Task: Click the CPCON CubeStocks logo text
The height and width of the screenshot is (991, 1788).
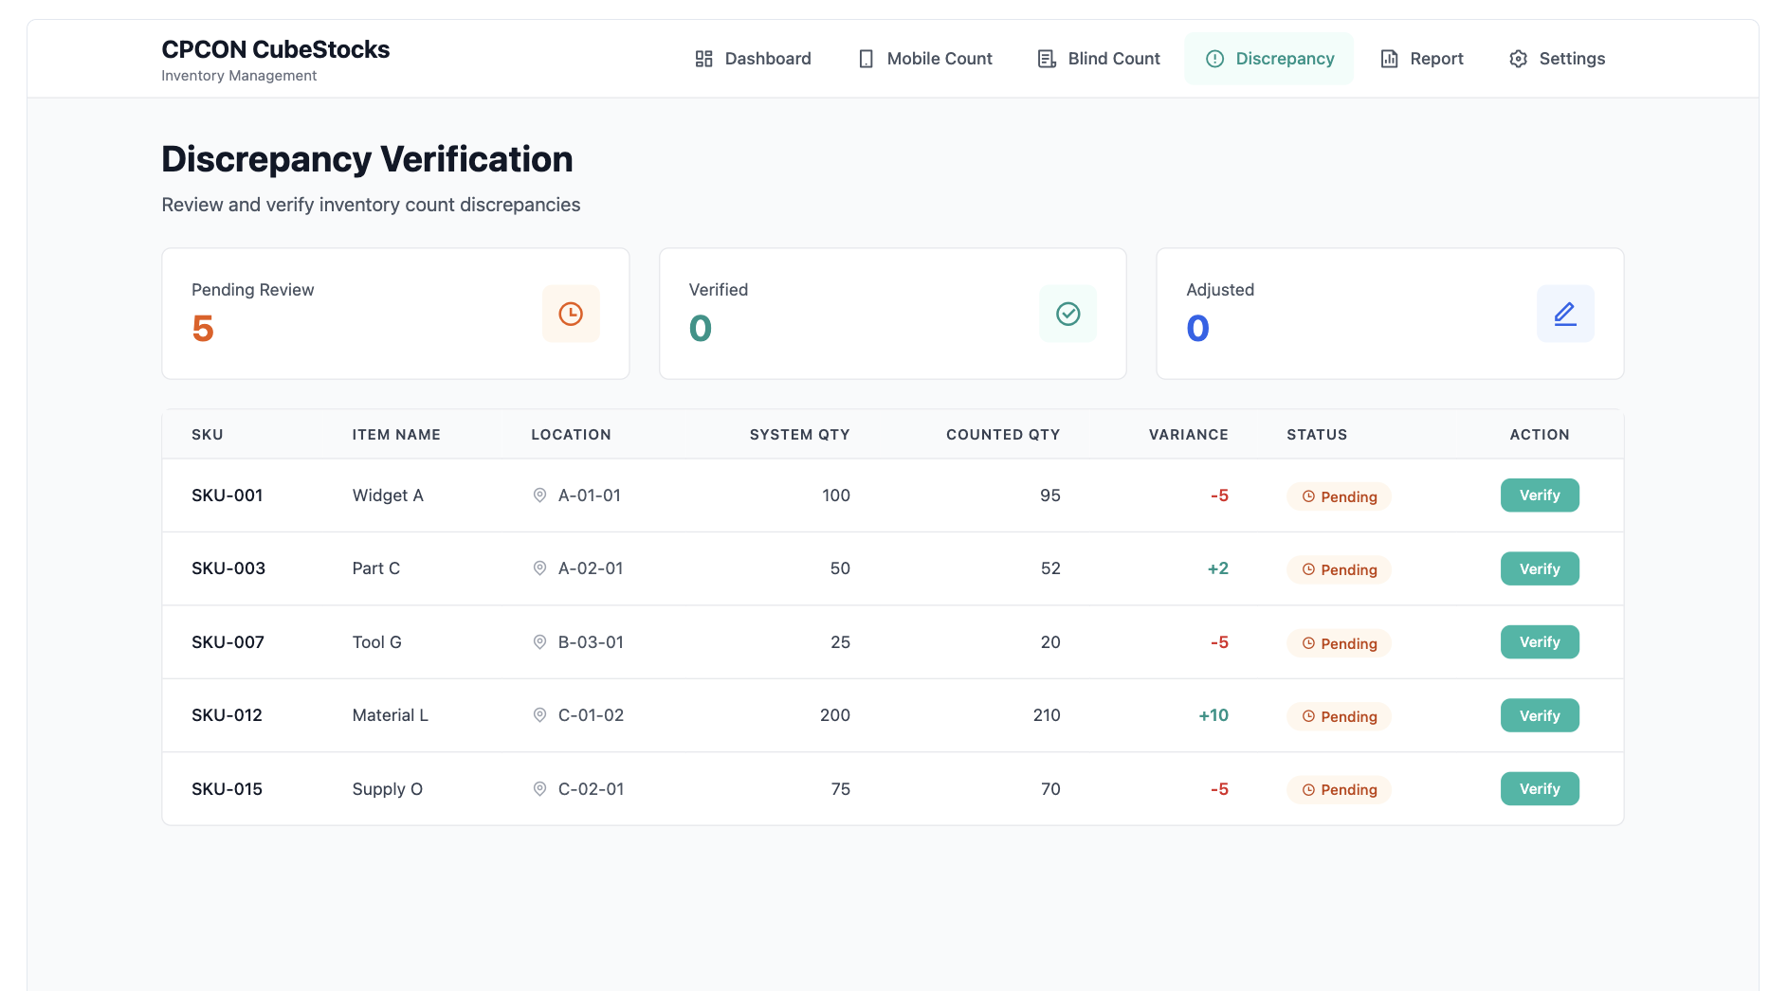Action: click(276, 48)
